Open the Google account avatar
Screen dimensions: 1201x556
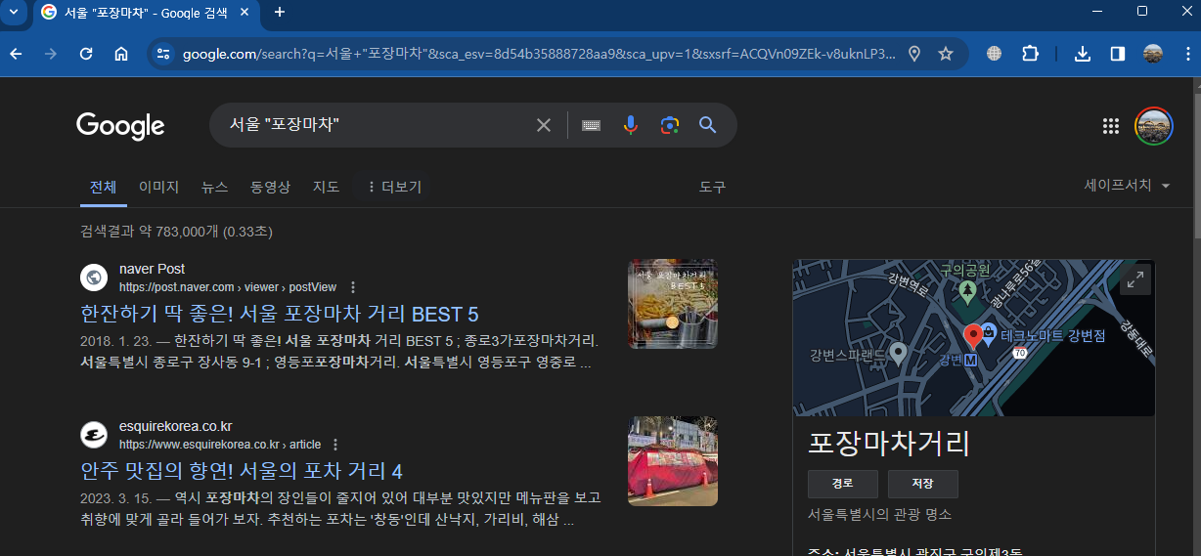tap(1154, 126)
